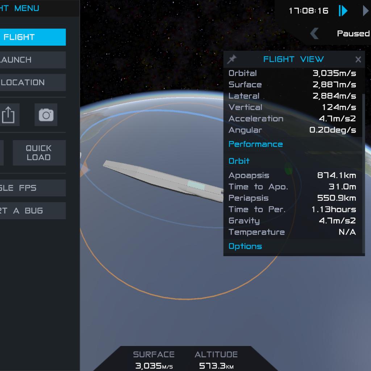The height and width of the screenshot is (371, 371).
Task: Take a screenshot with the camera icon
Action: coord(46,115)
